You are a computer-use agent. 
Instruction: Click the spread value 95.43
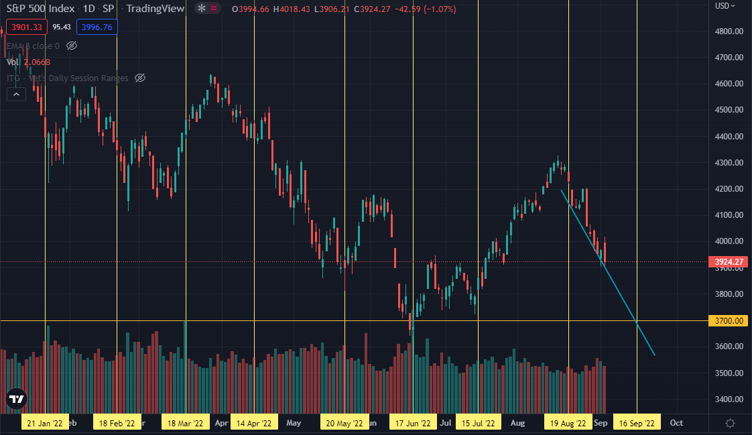click(62, 27)
